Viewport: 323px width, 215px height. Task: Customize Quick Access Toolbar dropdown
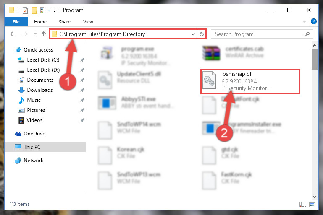(55, 10)
